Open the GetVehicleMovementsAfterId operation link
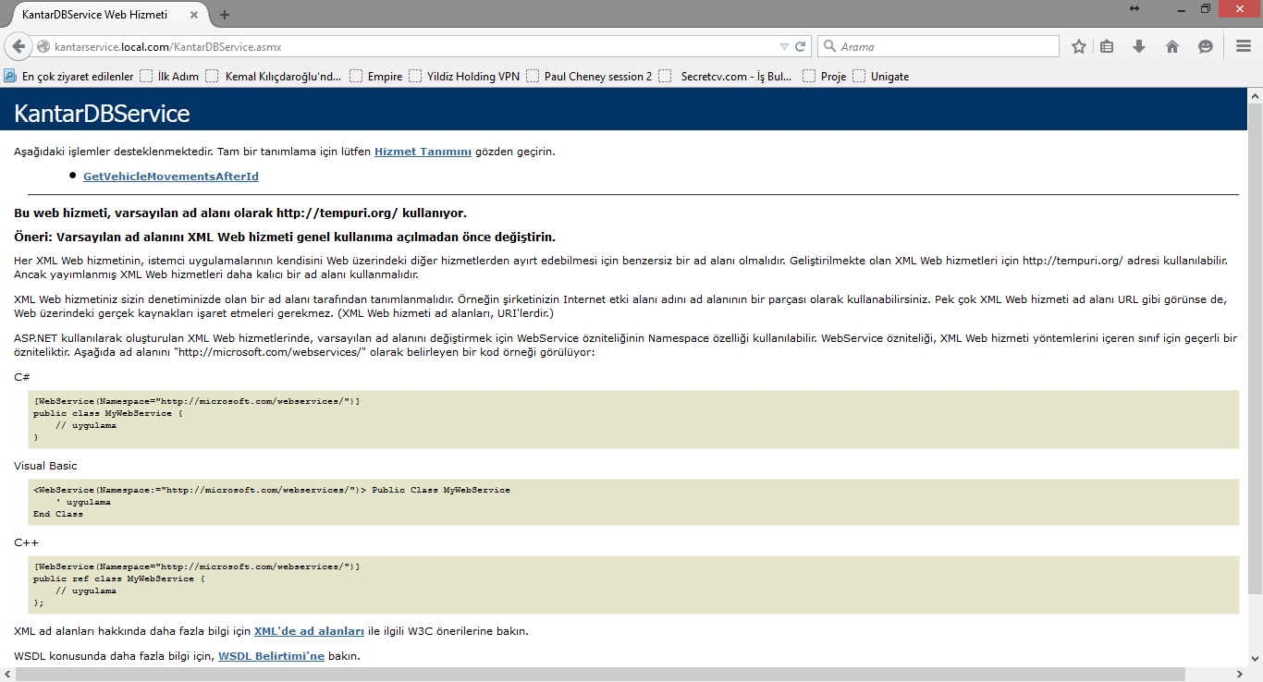1263x682 pixels. 171,176
